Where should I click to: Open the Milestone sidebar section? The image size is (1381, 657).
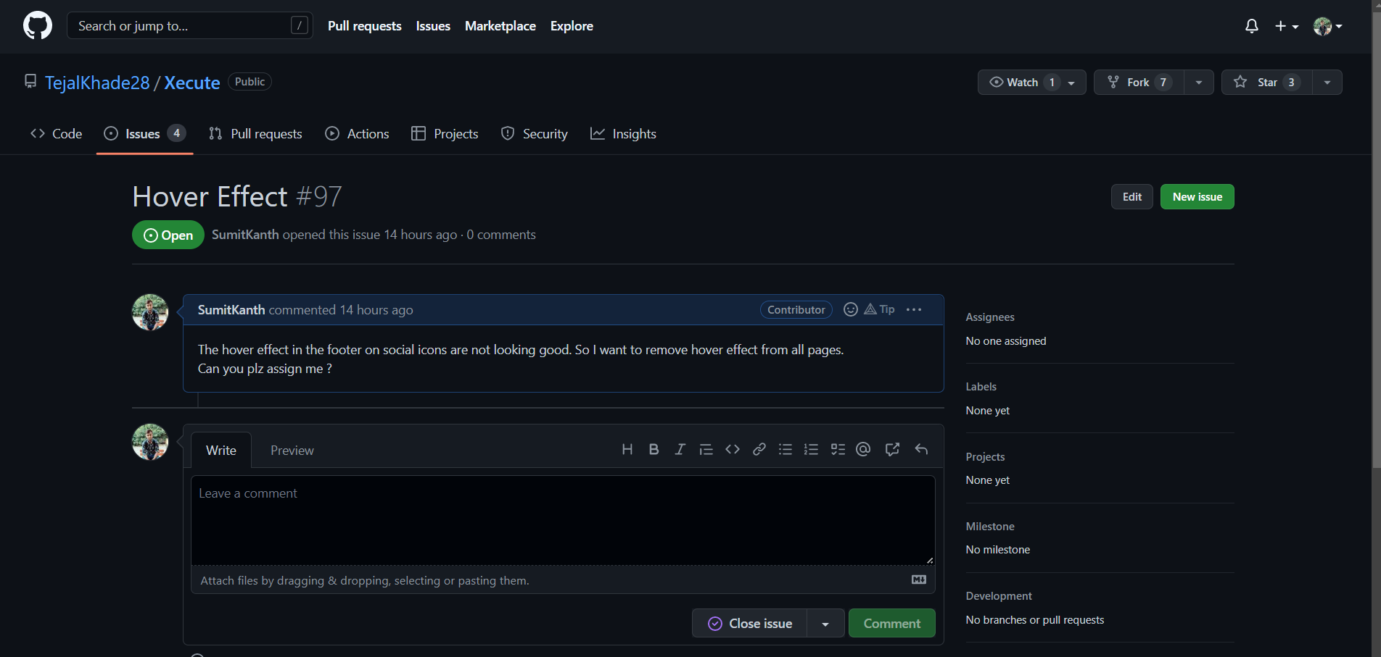tap(990, 526)
